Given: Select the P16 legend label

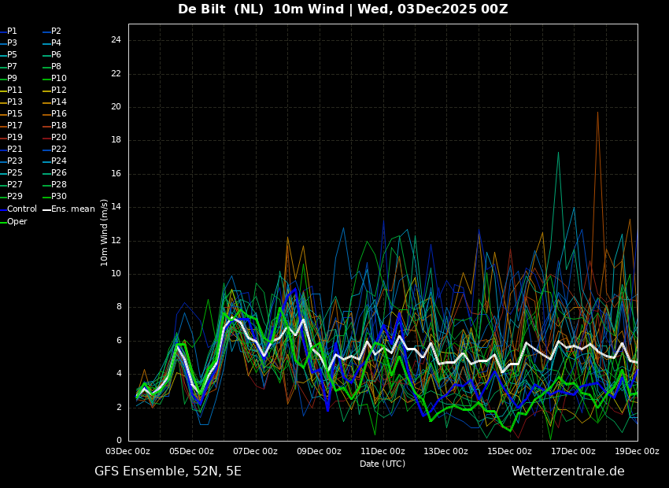Looking at the screenshot, I should pos(54,113).
